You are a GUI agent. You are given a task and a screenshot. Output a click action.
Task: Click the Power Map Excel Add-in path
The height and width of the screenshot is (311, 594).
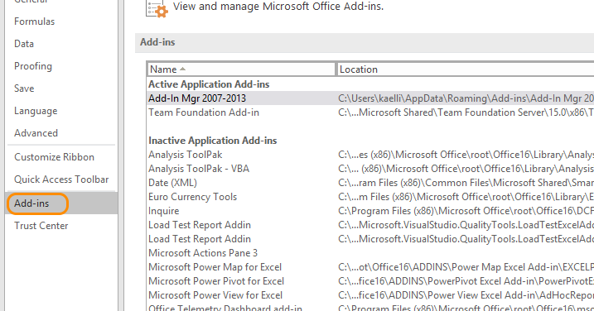(x=466, y=267)
